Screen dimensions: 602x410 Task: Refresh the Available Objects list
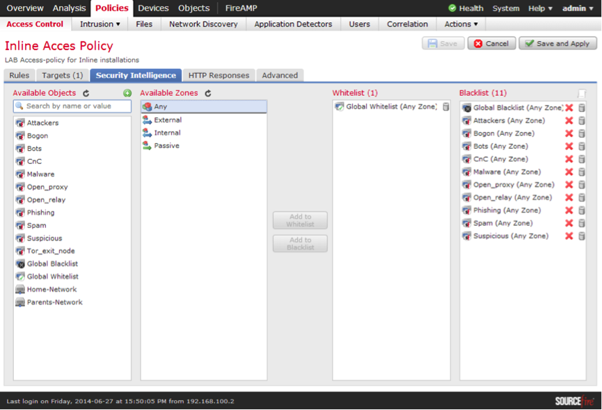pos(86,93)
